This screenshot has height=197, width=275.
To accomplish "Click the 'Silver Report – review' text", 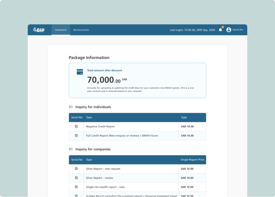I will click(100, 178).
